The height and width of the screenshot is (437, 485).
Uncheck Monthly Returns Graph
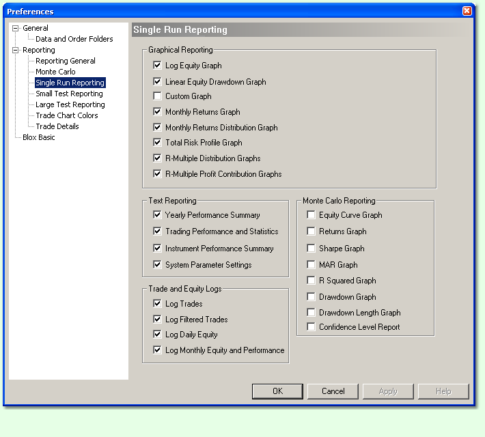coord(157,112)
